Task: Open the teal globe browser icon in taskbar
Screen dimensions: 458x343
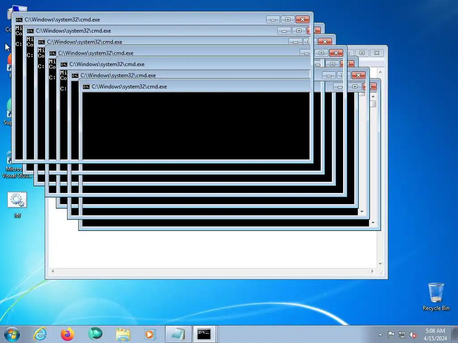Action: (x=95, y=334)
